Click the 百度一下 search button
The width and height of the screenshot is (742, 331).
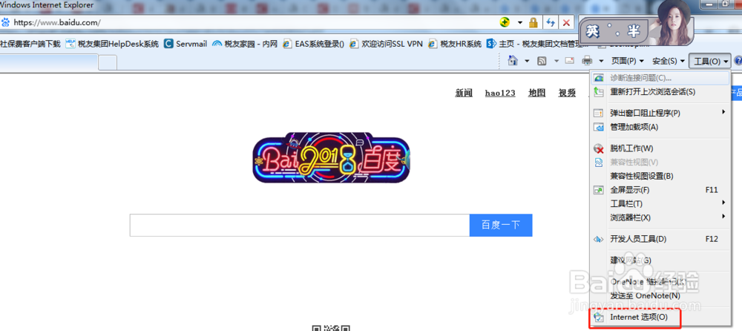[x=501, y=225]
